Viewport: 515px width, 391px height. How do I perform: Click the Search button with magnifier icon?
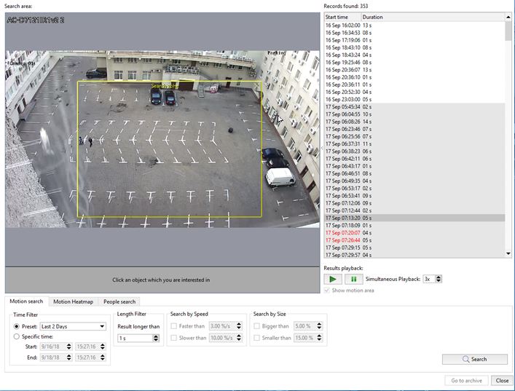474,359
